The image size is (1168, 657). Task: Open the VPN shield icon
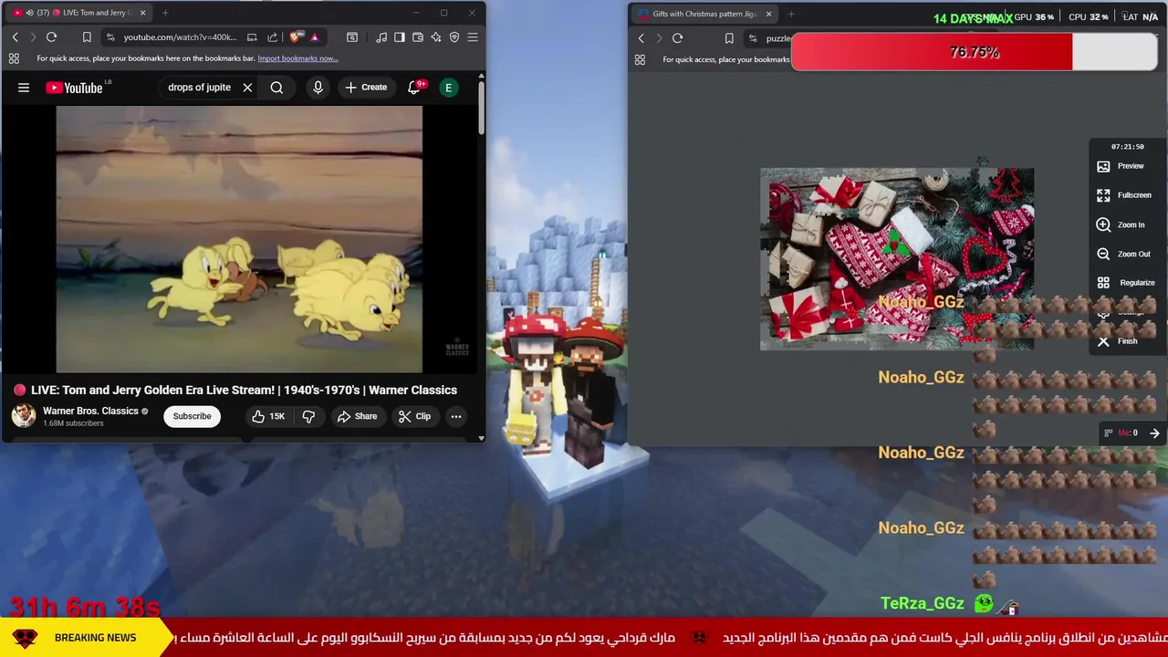pyautogui.click(x=454, y=37)
